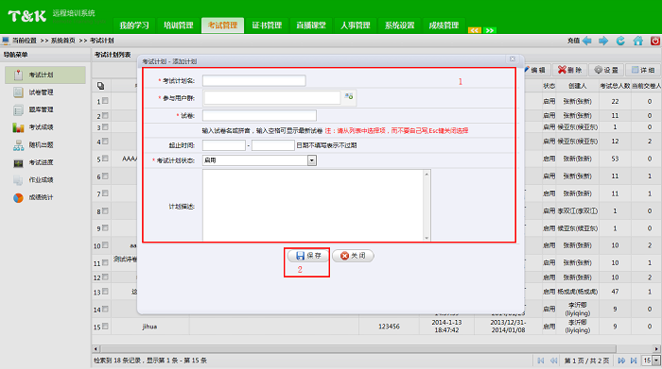
Task: Click the red power logout icon
Action: click(655, 41)
